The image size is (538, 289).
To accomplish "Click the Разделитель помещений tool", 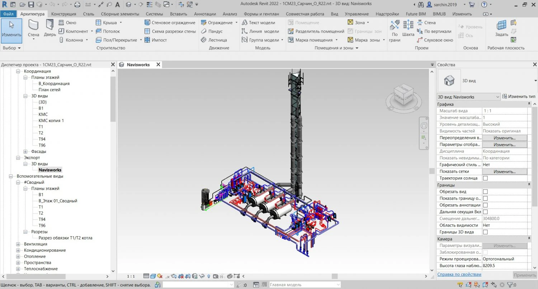I will [316, 31].
